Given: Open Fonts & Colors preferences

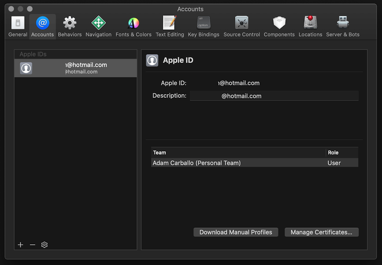Looking at the screenshot, I should tap(134, 26).
